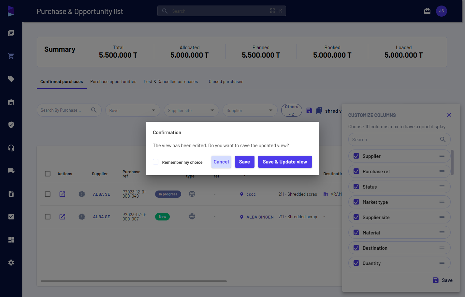Select the Confirmed purchases tab
465x297 pixels.
pyautogui.click(x=62, y=81)
